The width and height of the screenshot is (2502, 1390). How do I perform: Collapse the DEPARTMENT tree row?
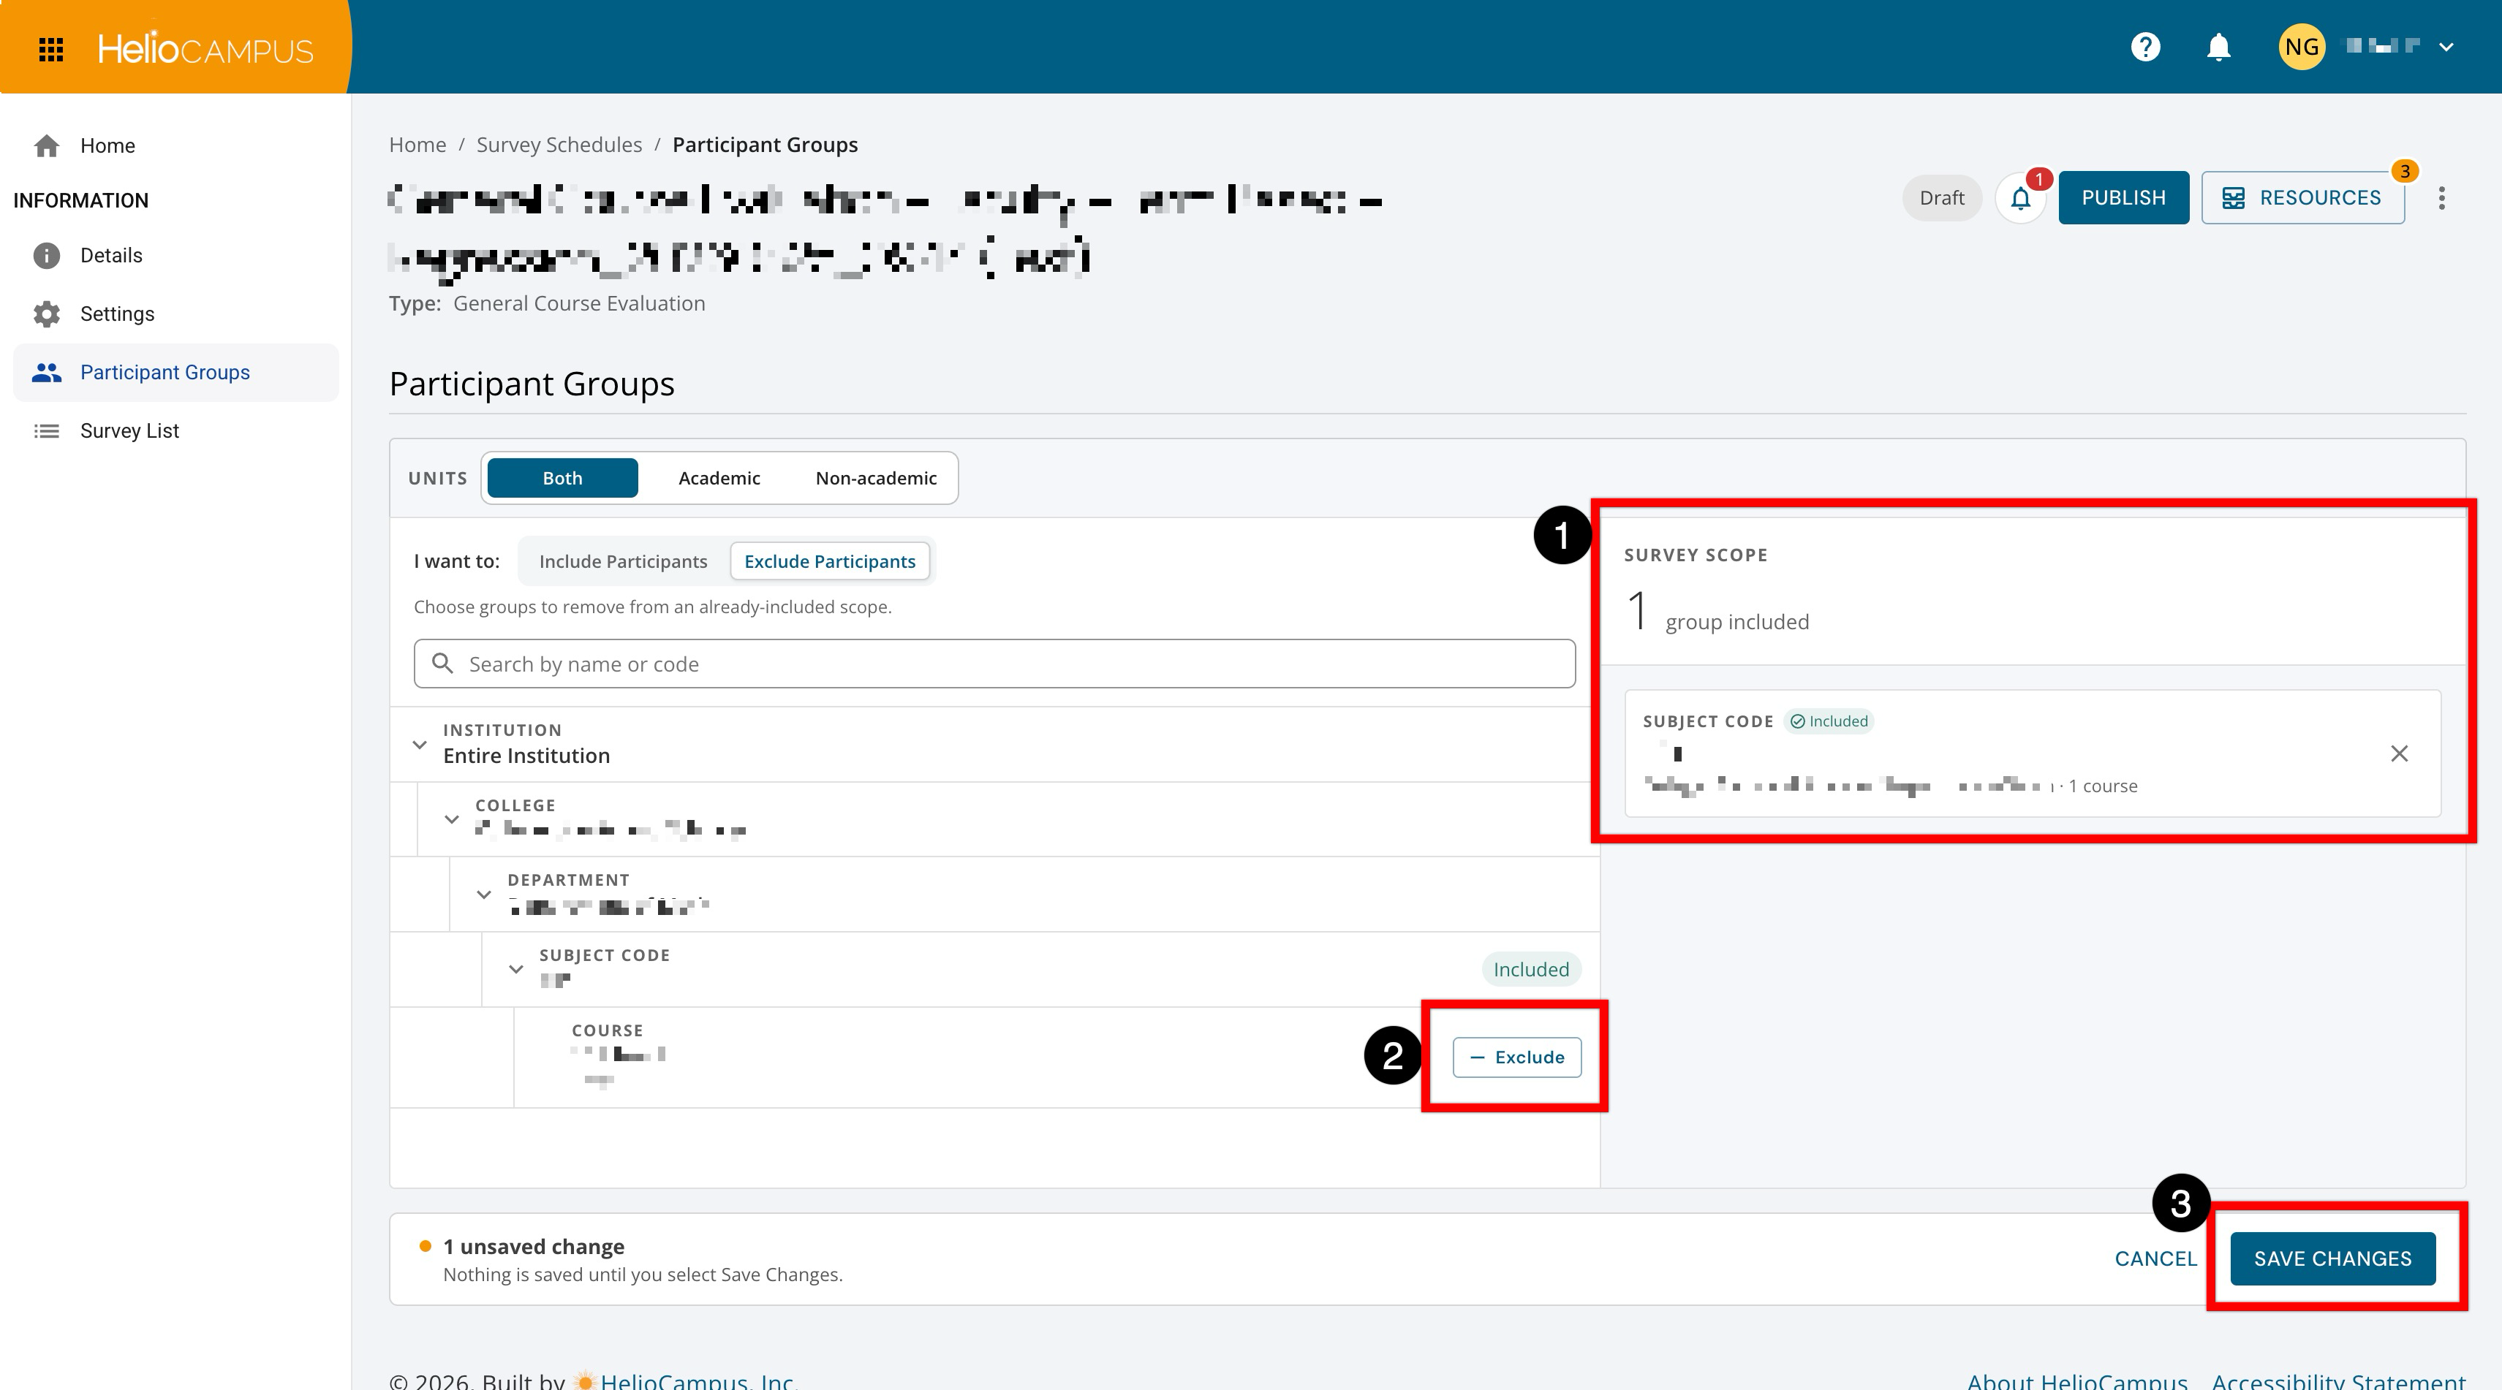point(484,894)
